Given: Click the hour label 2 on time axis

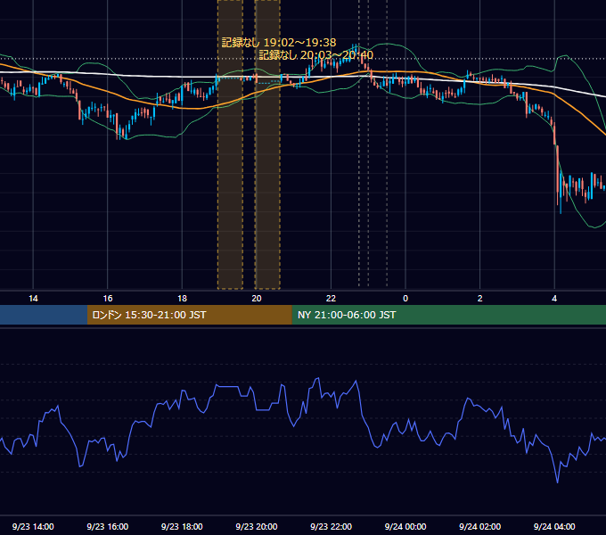Looking at the screenshot, I should point(480,299).
